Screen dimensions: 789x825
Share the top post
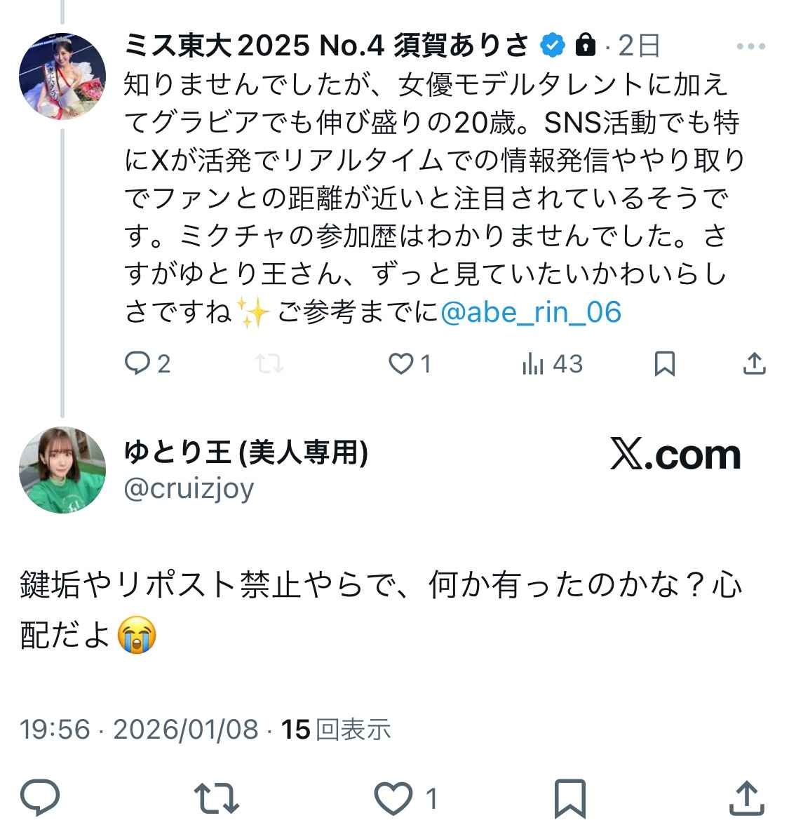pyautogui.click(x=753, y=363)
